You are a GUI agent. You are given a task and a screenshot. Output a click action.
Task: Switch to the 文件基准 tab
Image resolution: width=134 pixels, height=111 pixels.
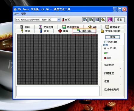pos(46,27)
